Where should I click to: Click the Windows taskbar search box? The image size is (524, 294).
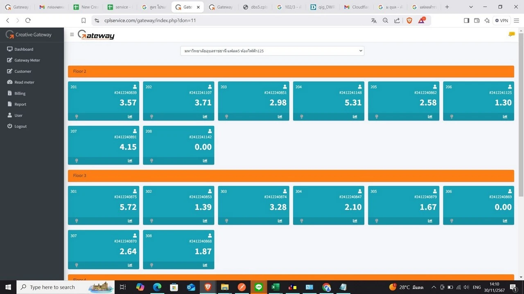(x=66, y=287)
